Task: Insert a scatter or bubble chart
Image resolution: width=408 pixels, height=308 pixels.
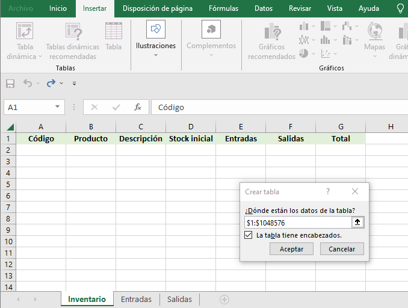Action: coord(325,54)
